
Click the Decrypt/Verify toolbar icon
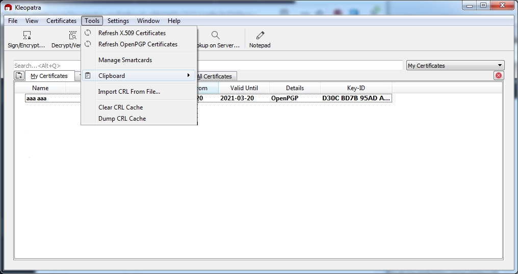[x=72, y=35]
